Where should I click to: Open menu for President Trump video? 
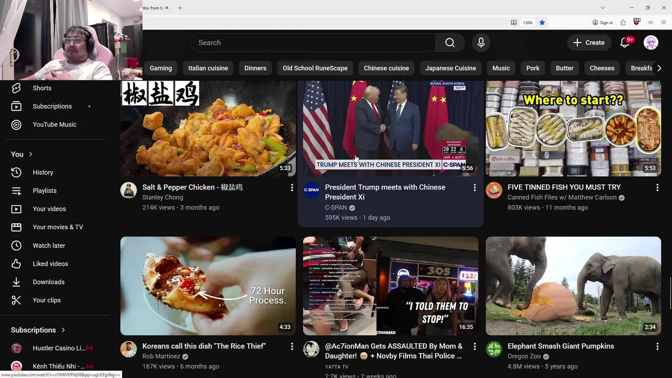[475, 187]
